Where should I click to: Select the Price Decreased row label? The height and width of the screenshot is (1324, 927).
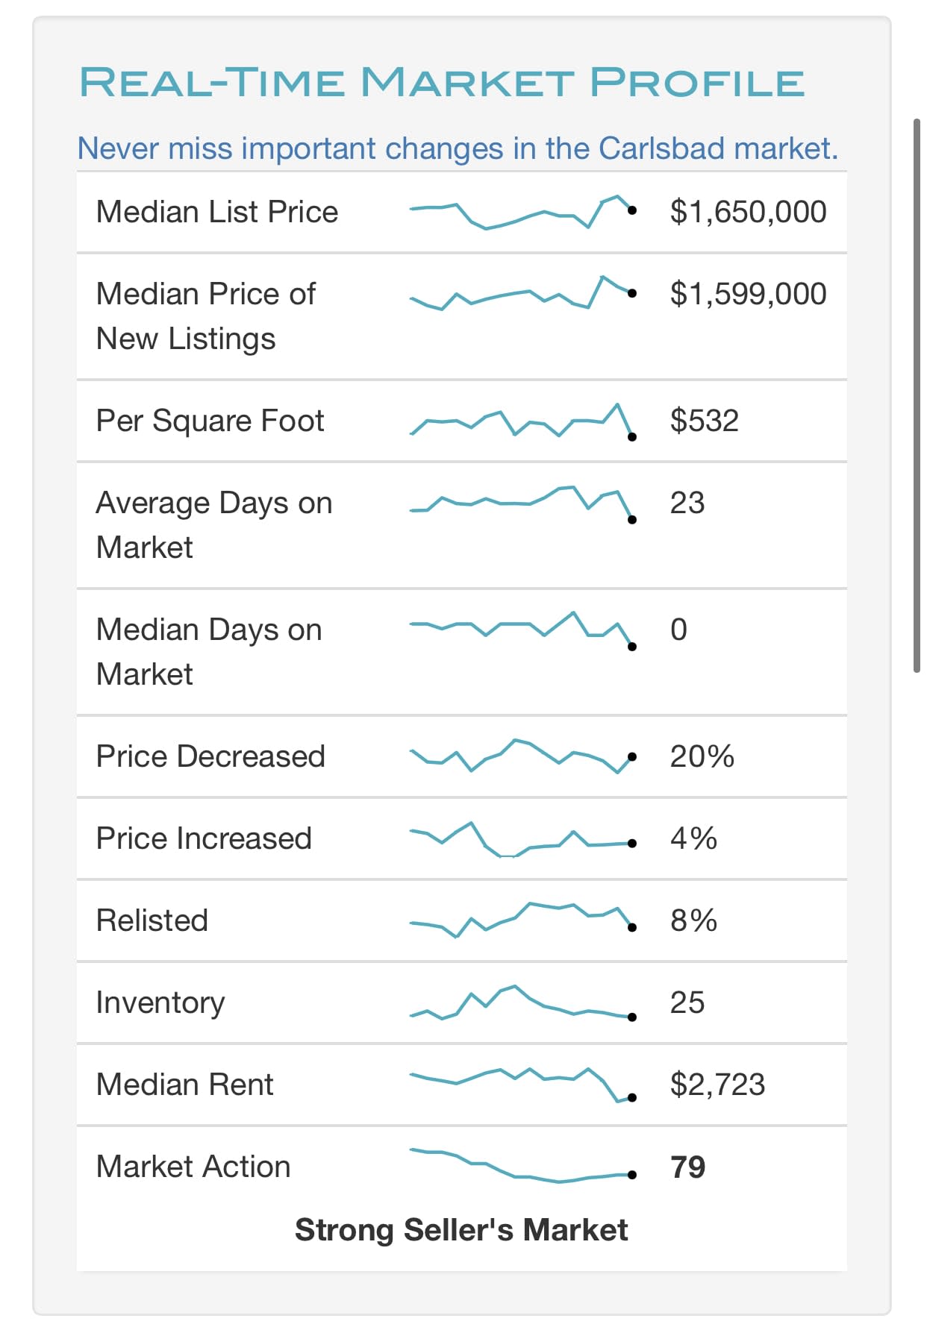pos(210,756)
